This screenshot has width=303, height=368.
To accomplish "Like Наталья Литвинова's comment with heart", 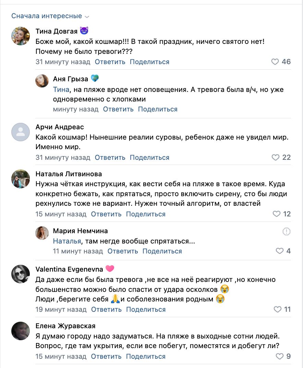I will click(x=276, y=214).
